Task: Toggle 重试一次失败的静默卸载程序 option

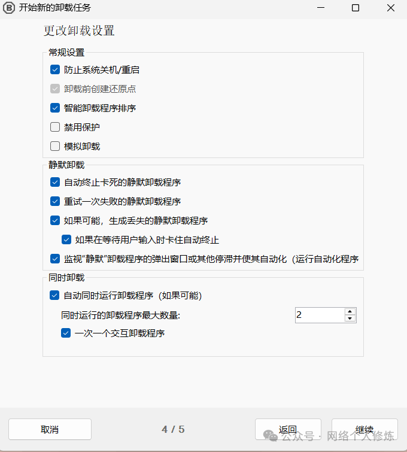Action: [55, 201]
